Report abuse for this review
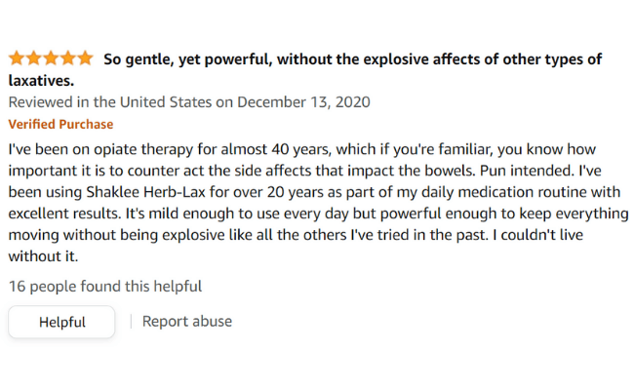The image size is (634, 390). (x=187, y=322)
